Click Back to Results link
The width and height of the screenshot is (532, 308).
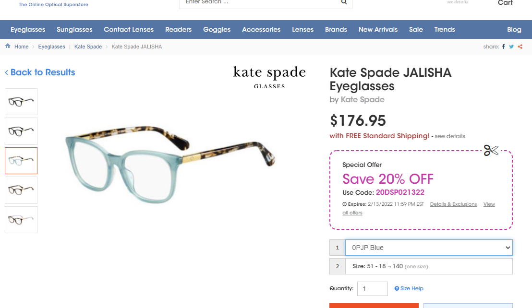tap(40, 72)
